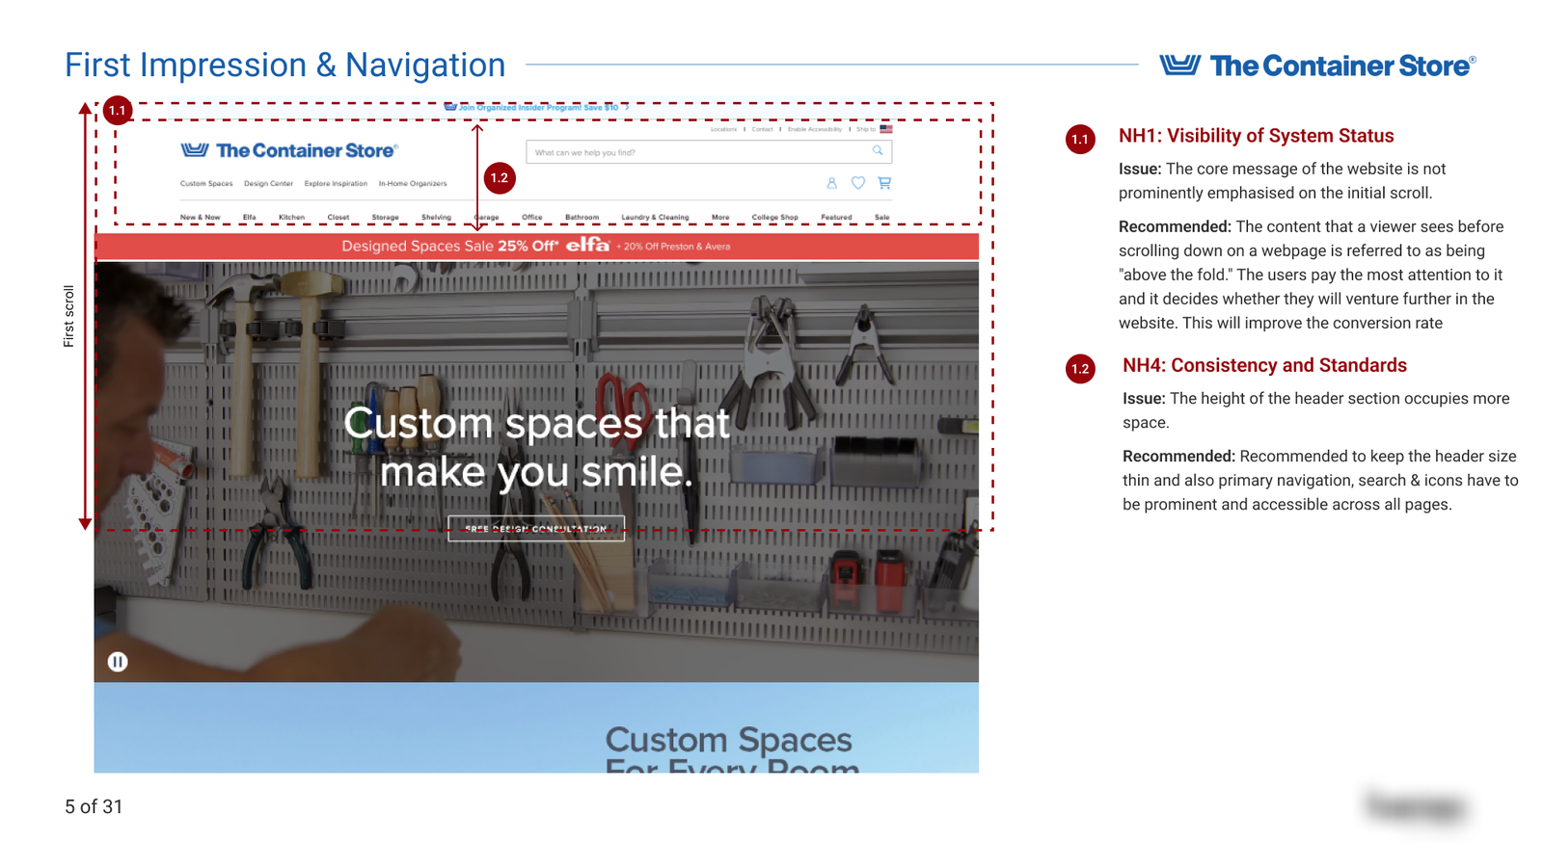The image size is (1543, 867).
Task: Click Enable Accessibility link
Action: tap(814, 129)
